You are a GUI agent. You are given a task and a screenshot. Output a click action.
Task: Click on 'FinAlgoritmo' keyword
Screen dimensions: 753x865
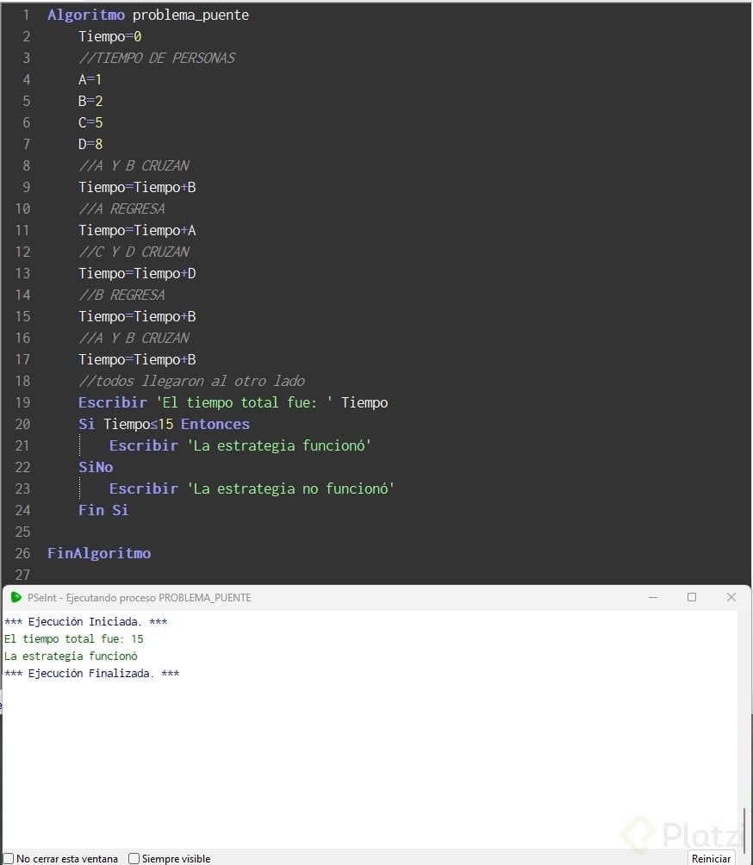(x=99, y=553)
